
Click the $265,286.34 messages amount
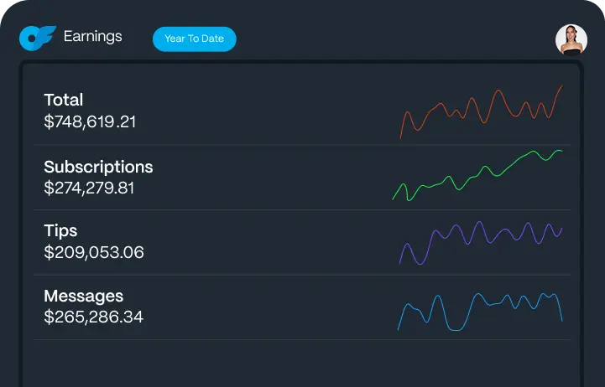click(x=93, y=317)
